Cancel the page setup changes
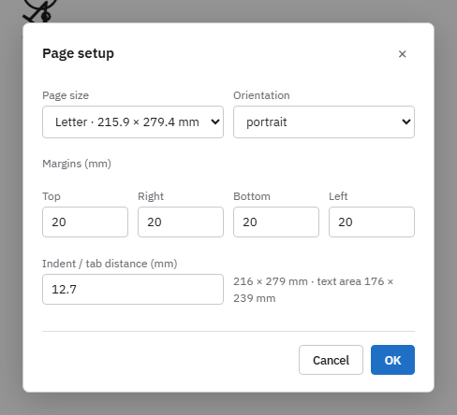The height and width of the screenshot is (415, 457). [x=331, y=360]
